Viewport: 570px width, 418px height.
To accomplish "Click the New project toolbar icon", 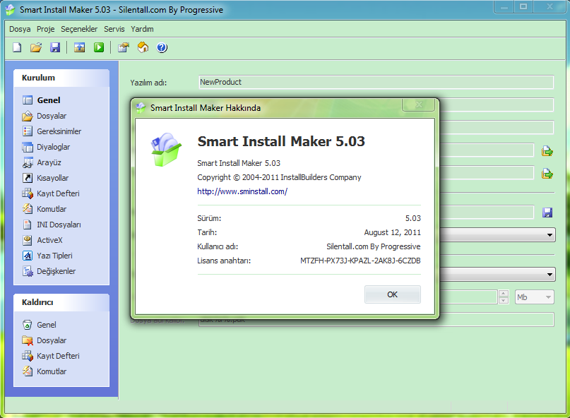I will click(17, 47).
